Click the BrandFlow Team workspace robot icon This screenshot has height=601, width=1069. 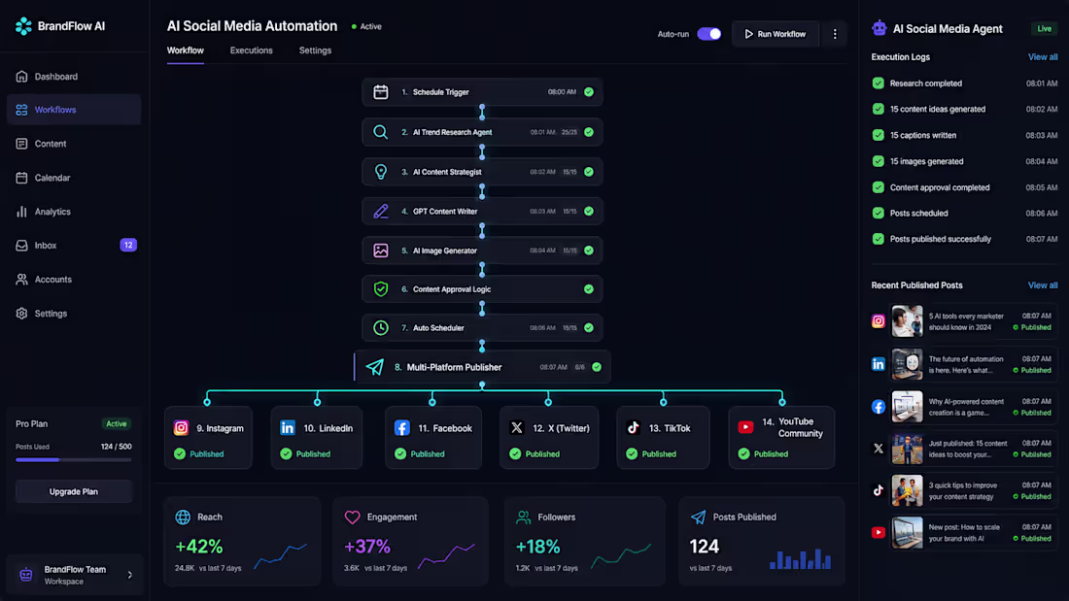click(26, 575)
